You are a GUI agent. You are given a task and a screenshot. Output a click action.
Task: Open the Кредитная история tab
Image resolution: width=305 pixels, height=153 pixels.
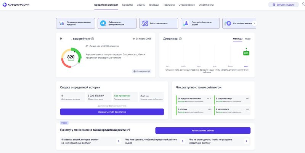click(106, 5)
